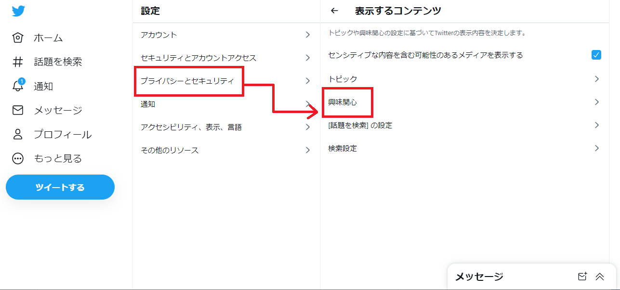The width and height of the screenshot is (620, 290).
Task: Select その他のリソース settings item
Action: pyautogui.click(x=226, y=150)
